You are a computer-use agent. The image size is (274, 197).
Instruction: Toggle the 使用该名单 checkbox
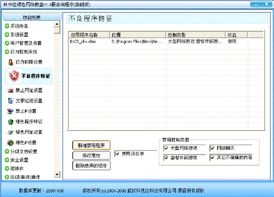click(x=117, y=154)
